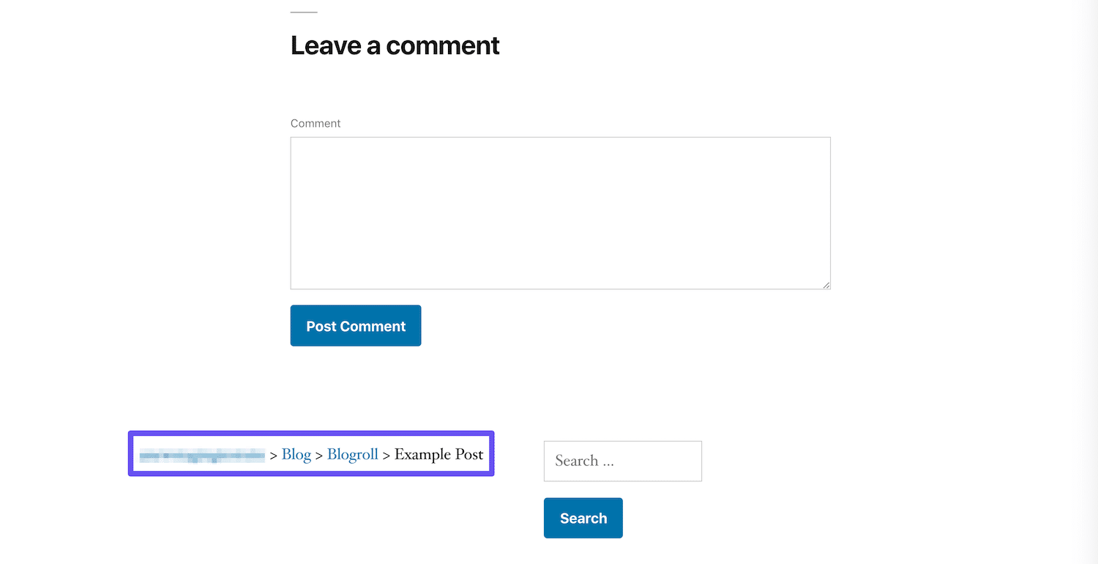Screen dimensions: 1098x564
Task: Select the Example Post breadcrumb text
Action: (438, 455)
